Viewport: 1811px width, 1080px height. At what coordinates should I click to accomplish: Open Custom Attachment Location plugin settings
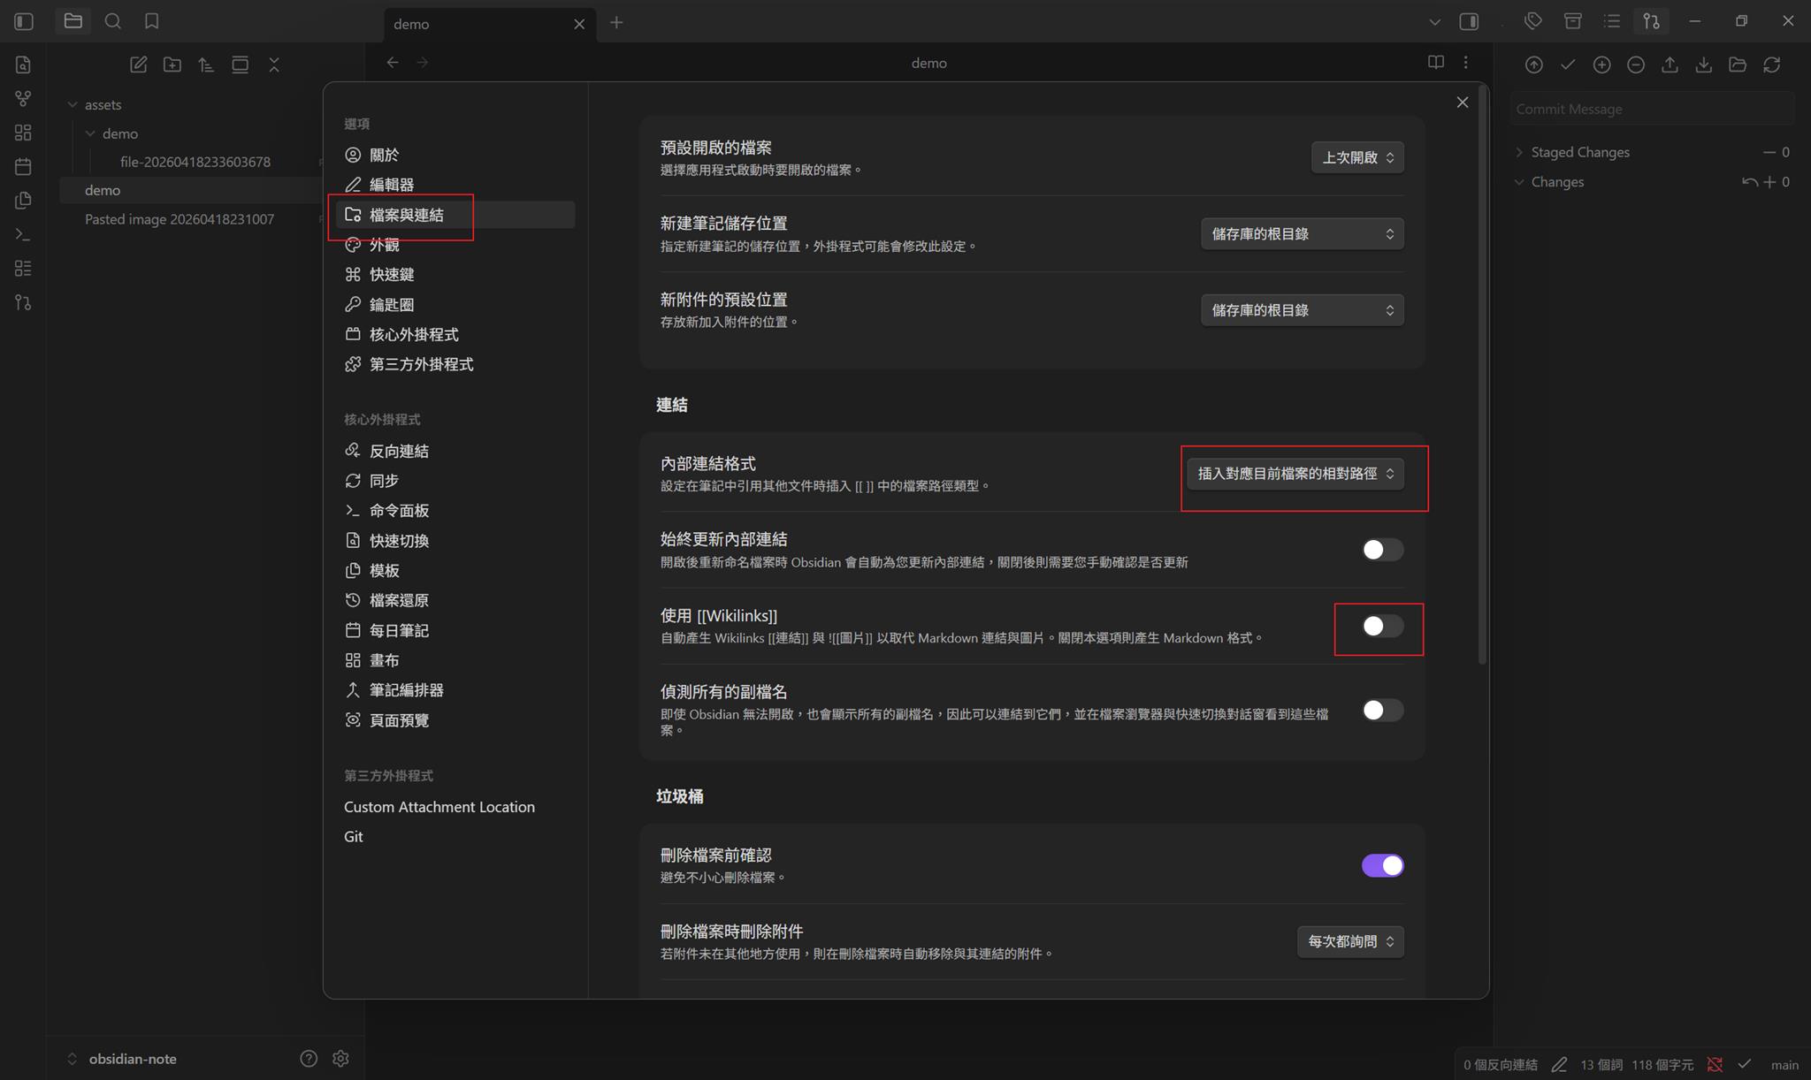click(439, 807)
